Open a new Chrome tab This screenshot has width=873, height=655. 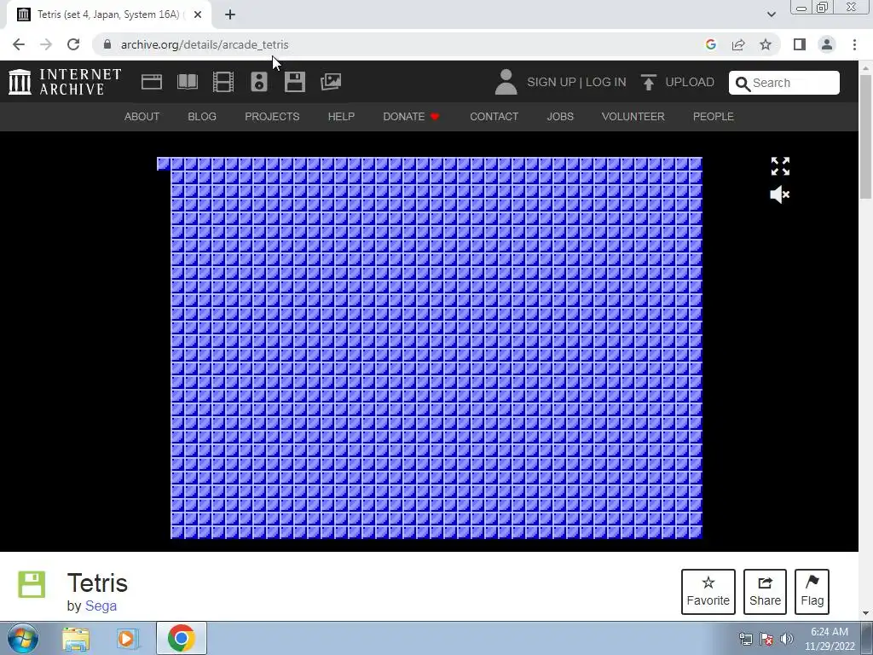pyautogui.click(x=230, y=14)
